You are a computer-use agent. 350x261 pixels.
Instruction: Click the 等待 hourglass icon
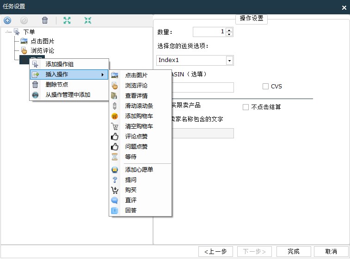click(x=115, y=156)
